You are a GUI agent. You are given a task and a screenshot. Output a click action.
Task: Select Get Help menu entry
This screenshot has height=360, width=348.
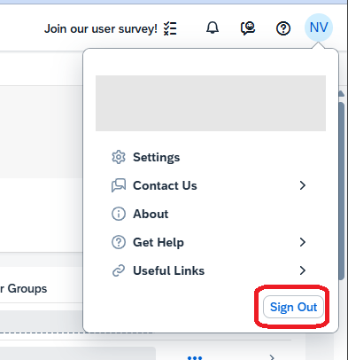(211, 242)
